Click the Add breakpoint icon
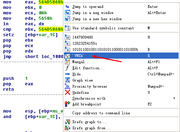Screen dimensions: 180x132 point(67,104)
